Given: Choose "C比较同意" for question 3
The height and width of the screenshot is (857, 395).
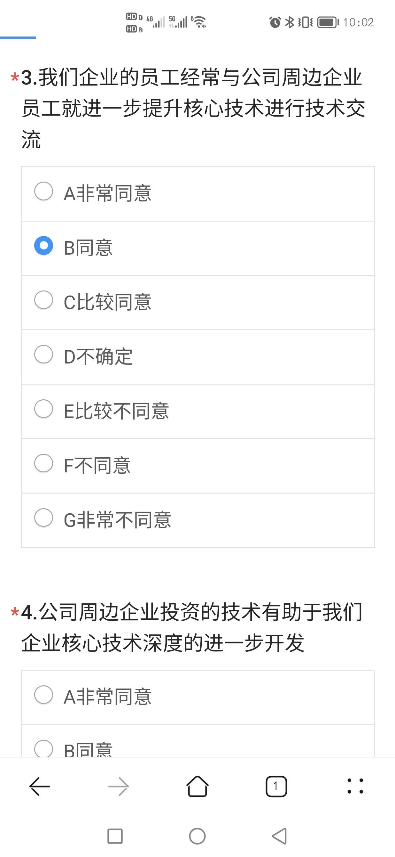Looking at the screenshot, I should coord(44,300).
